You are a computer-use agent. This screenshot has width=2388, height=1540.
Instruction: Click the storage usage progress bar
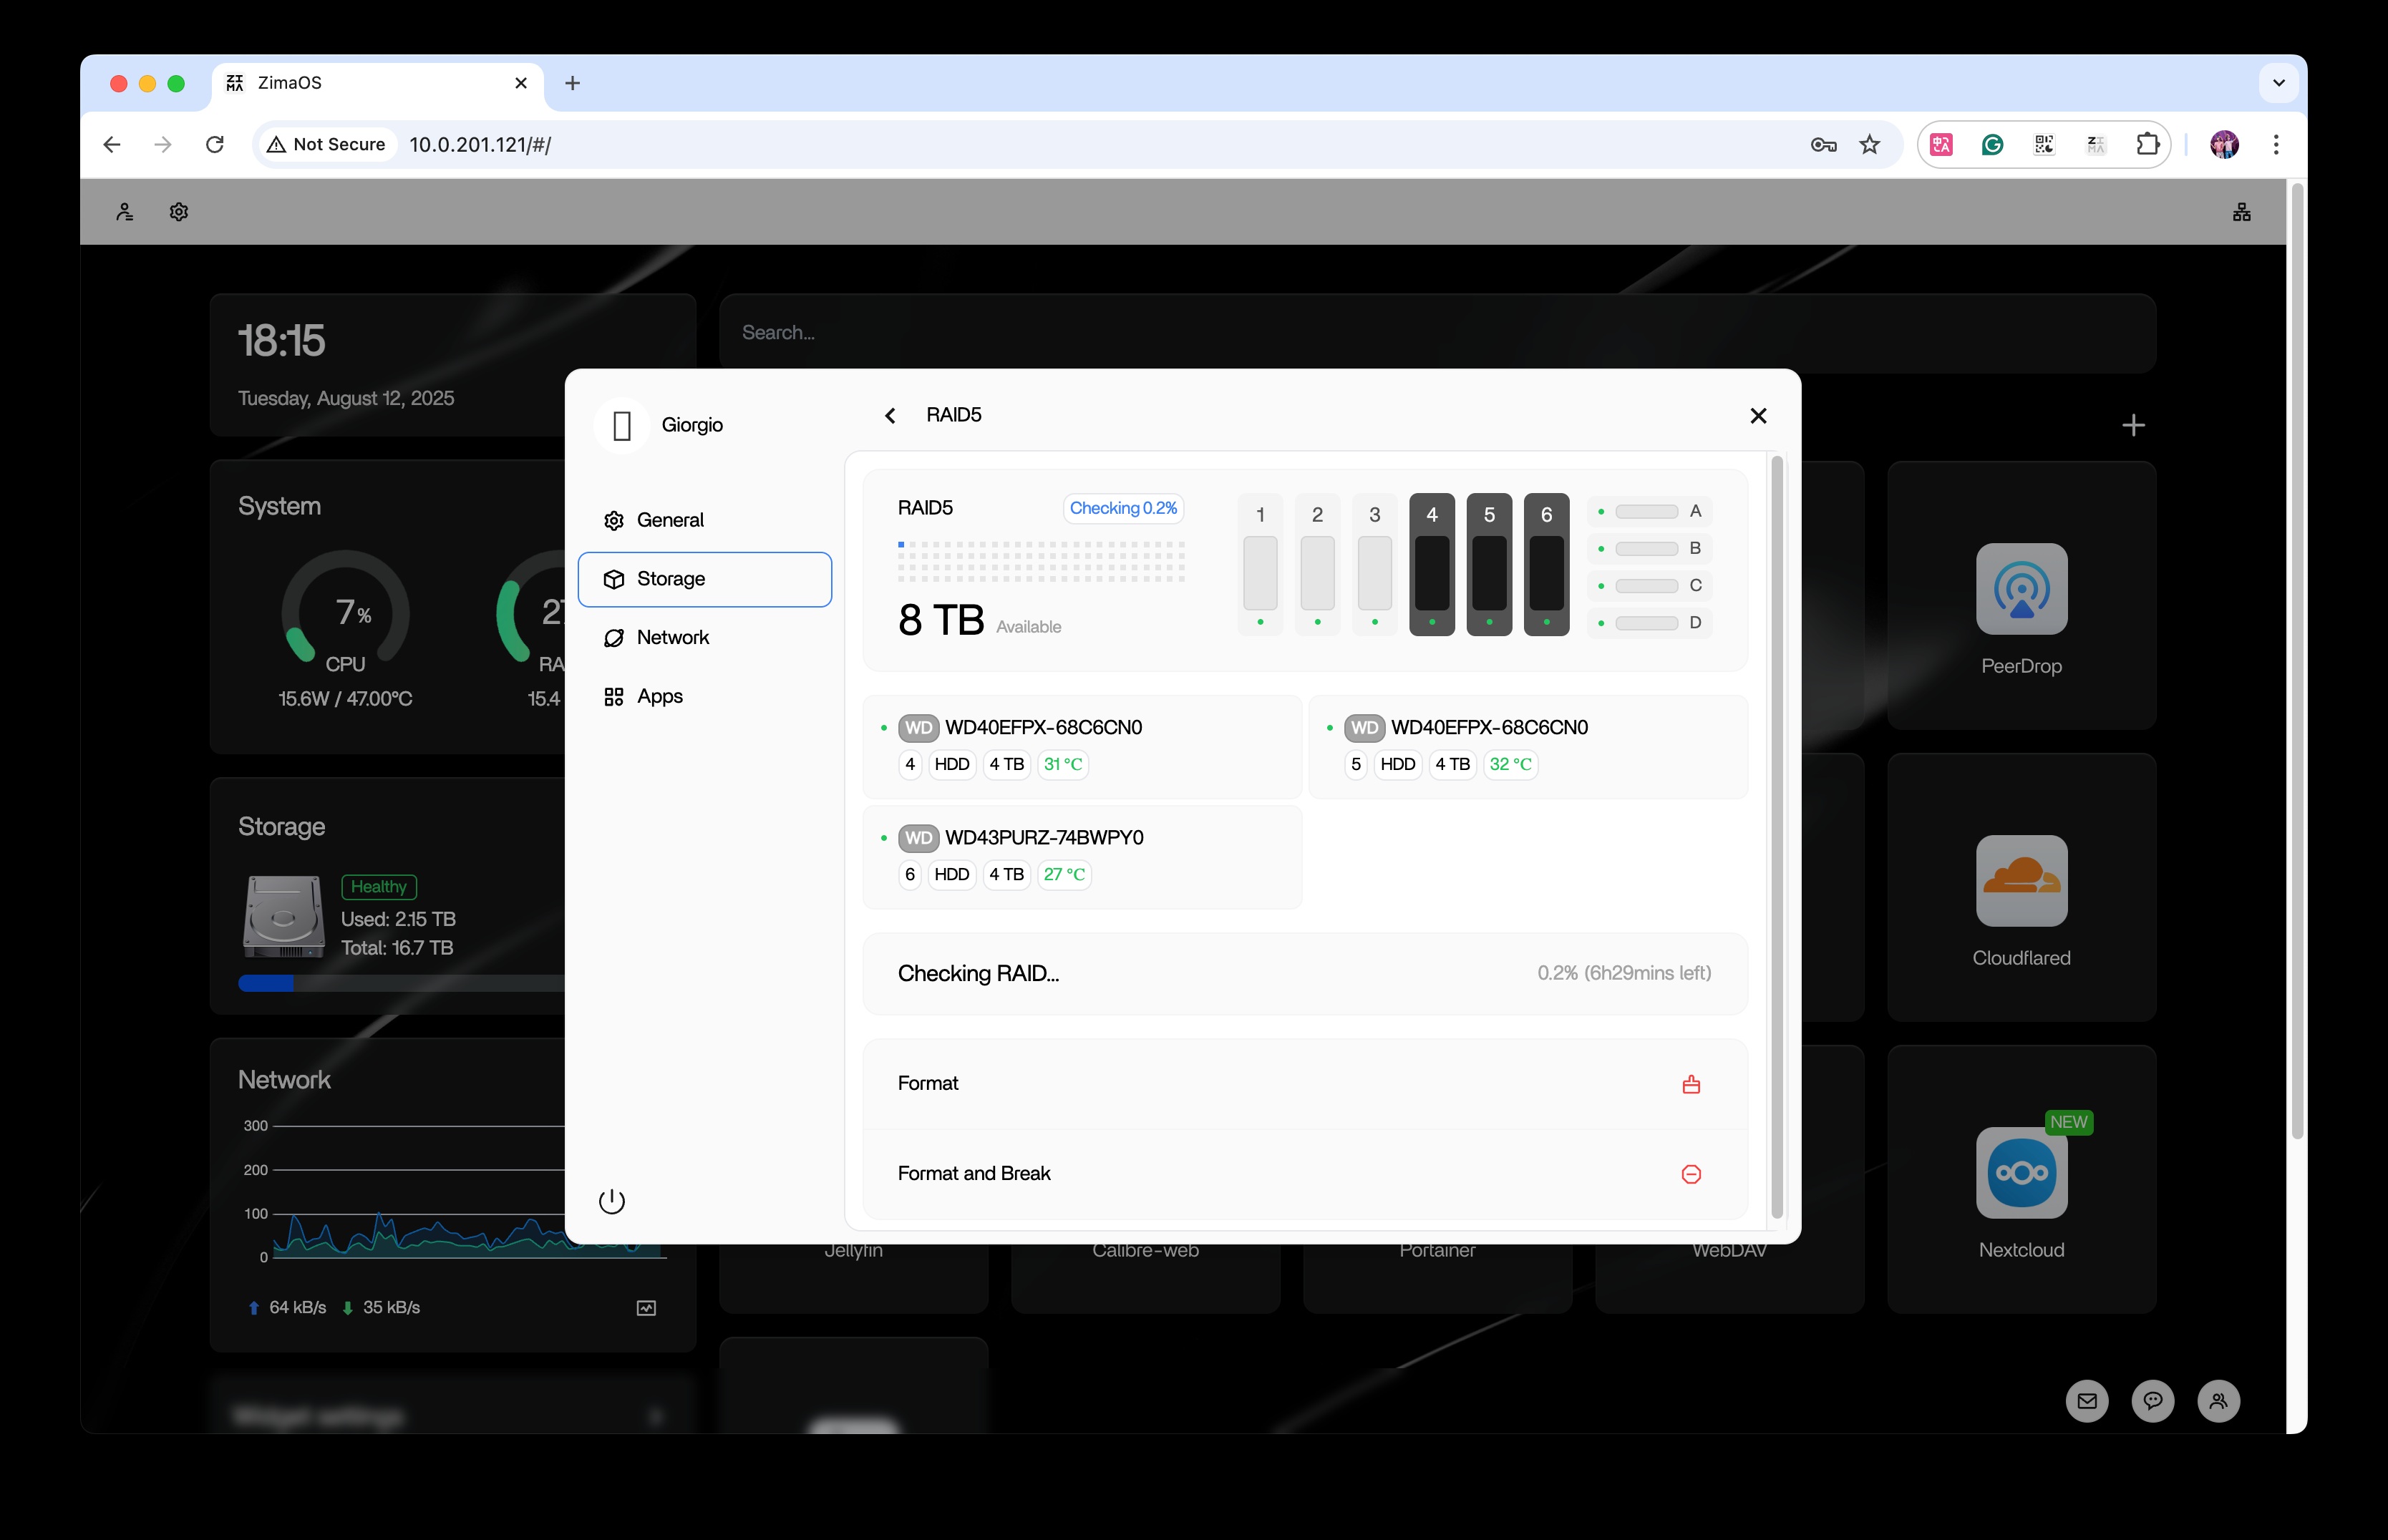pyautogui.click(x=402, y=983)
